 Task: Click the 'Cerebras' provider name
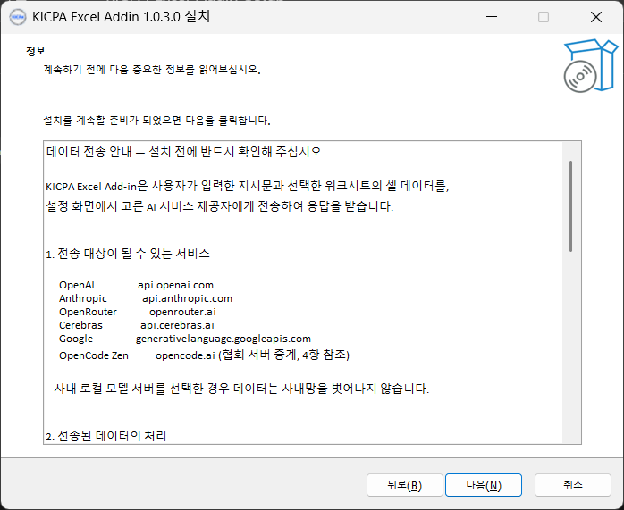point(80,325)
